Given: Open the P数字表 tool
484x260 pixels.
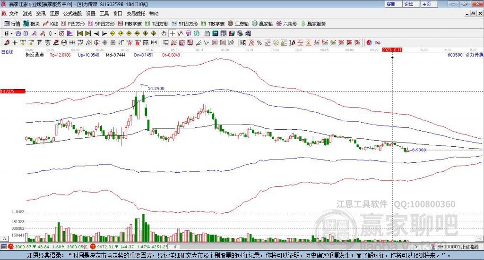Looking at the screenshot, I should [x=130, y=24].
